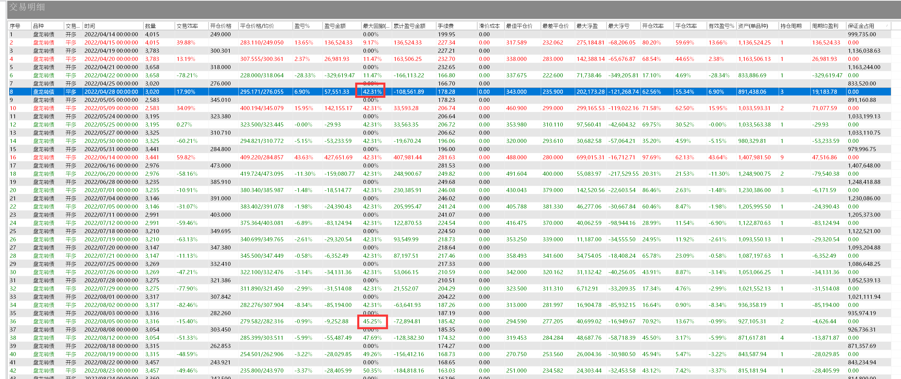This screenshot has width=901, height=379.
Task: Click profit amount 57,551.33 in highlighted row
Action: 336,92
